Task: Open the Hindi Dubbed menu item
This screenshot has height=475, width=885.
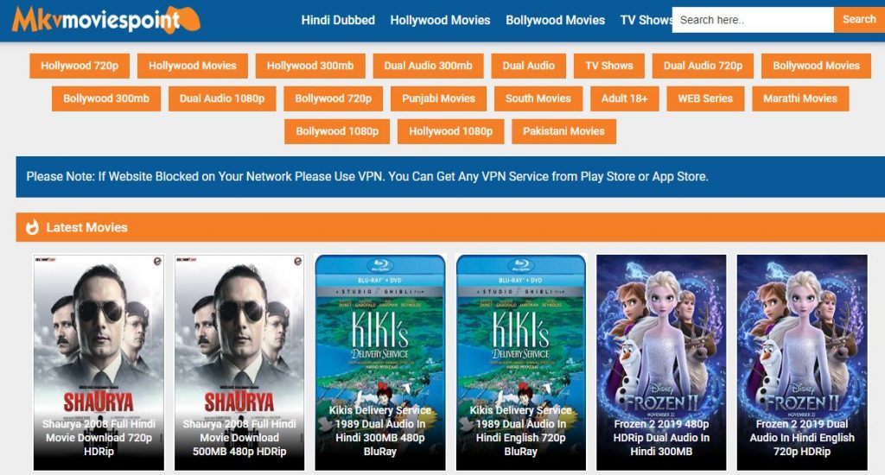Action: [x=338, y=21]
